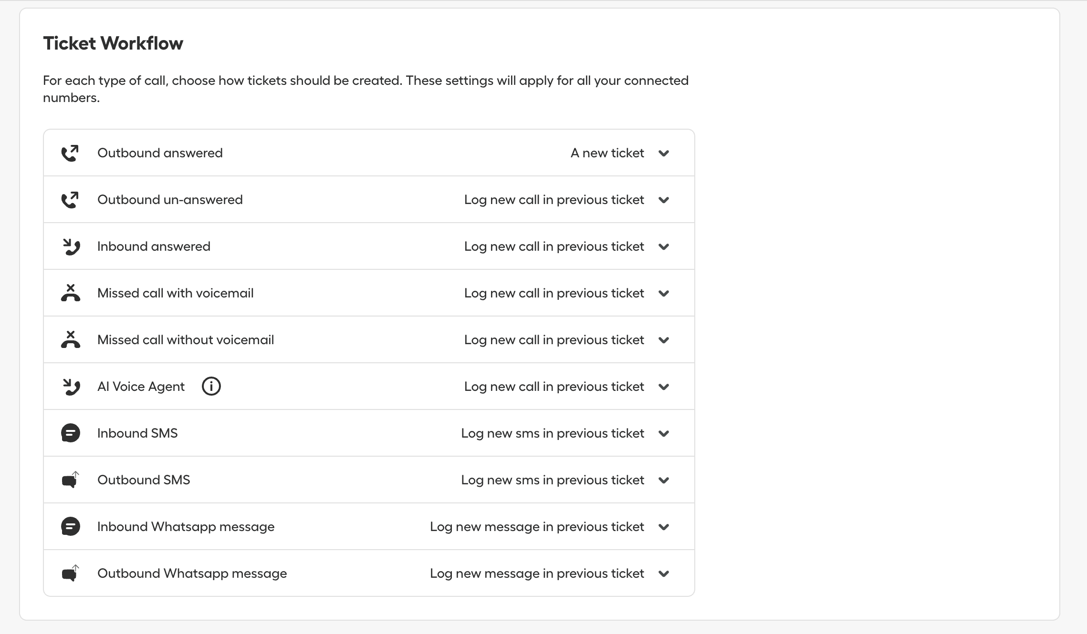The width and height of the screenshot is (1087, 634).
Task: Click the outbound un-answered call icon
Action: [x=70, y=199]
